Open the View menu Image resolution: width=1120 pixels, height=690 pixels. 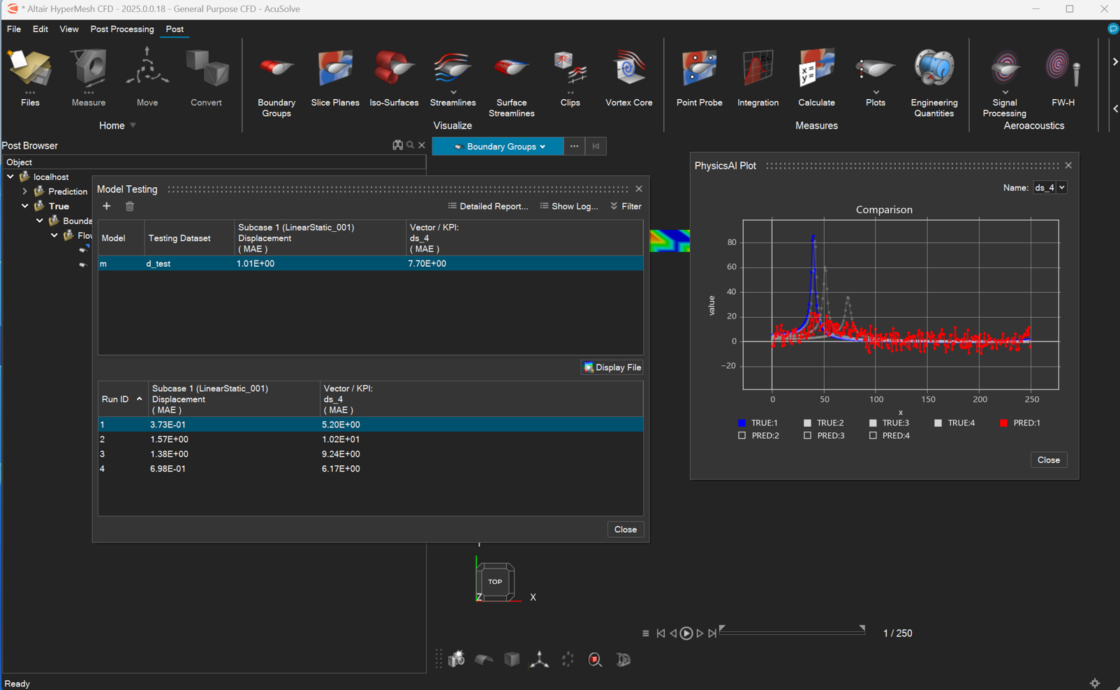point(69,29)
